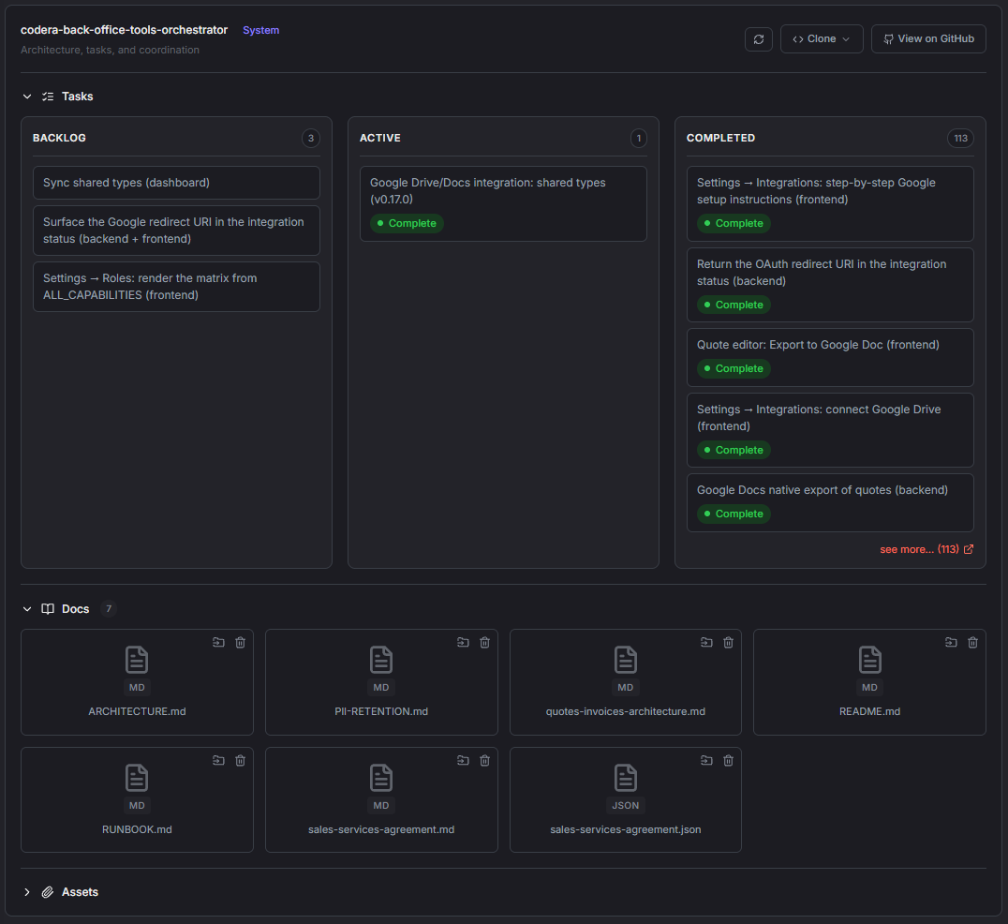Open Return the OAuth redirect URI task
1008x924 pixels.
tap(830, 285)
